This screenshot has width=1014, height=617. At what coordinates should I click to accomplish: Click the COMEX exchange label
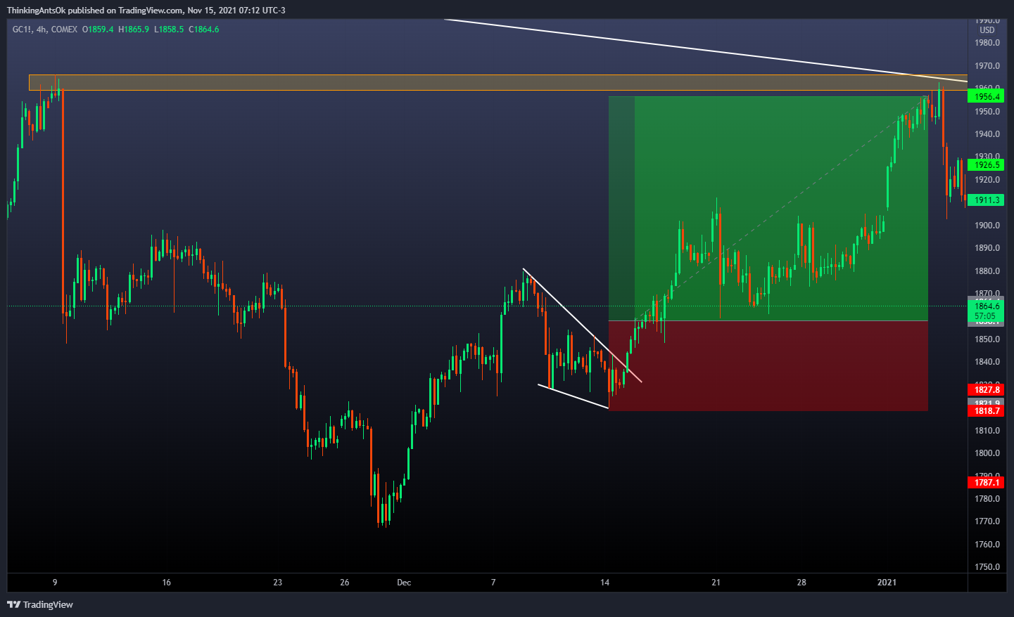click(64, 30)
